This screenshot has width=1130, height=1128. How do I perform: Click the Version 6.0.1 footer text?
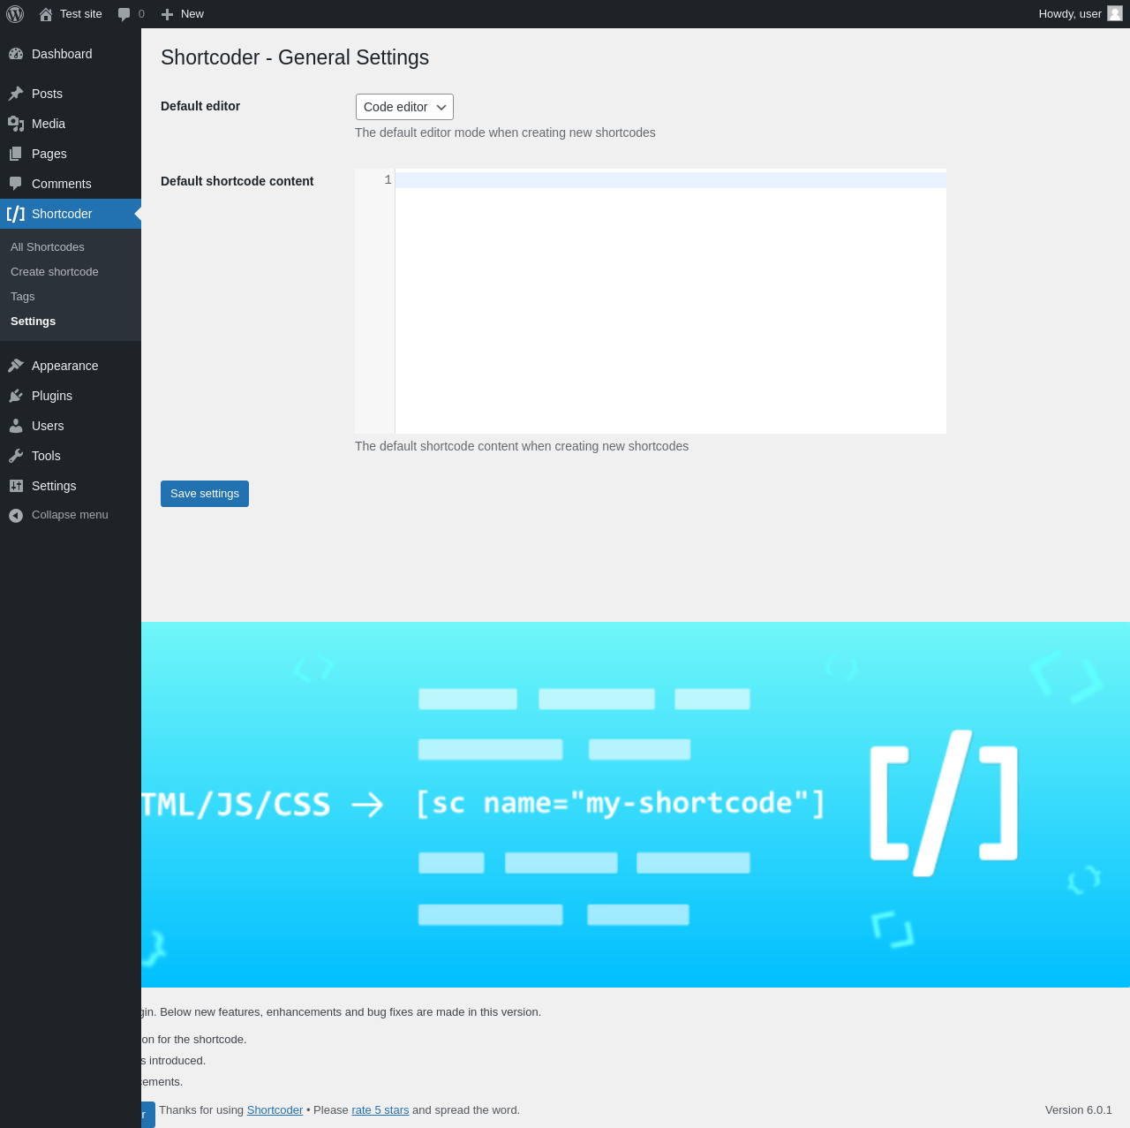coord(1079,1110)
